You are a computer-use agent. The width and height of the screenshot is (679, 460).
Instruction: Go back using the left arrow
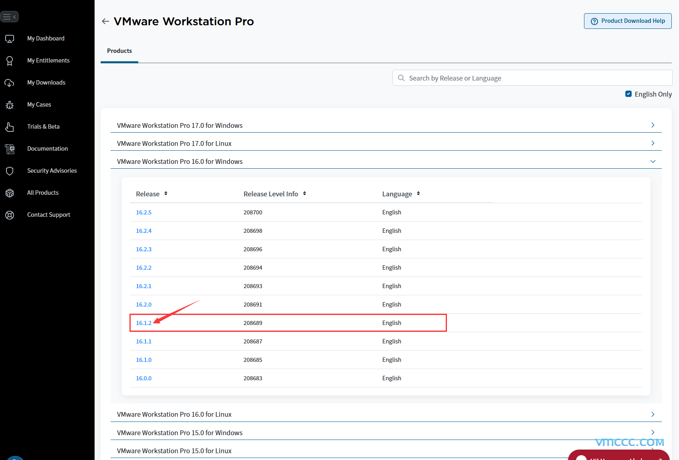coord(105,21)
